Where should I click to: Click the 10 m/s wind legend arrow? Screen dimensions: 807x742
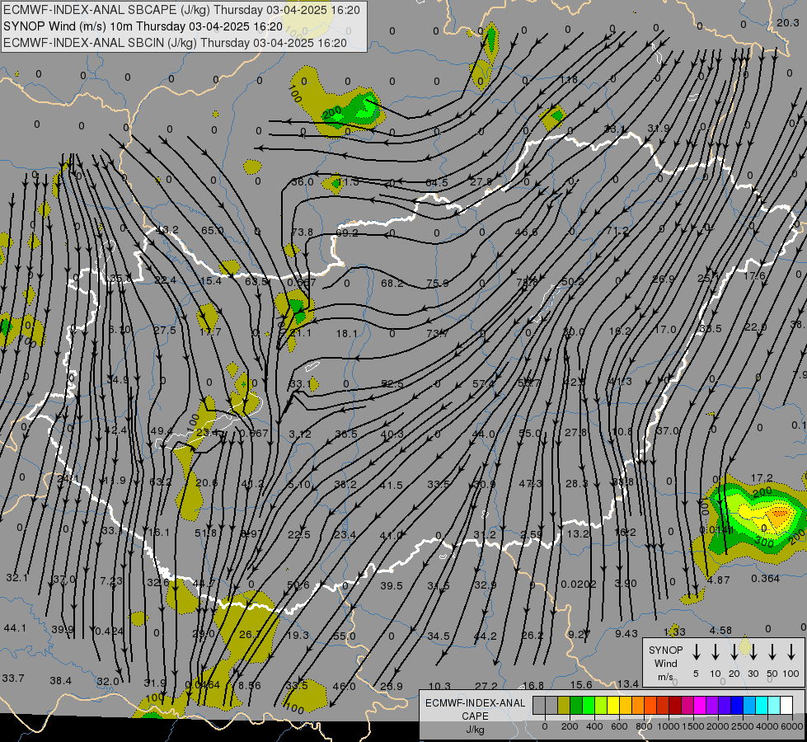coord(716,652)
